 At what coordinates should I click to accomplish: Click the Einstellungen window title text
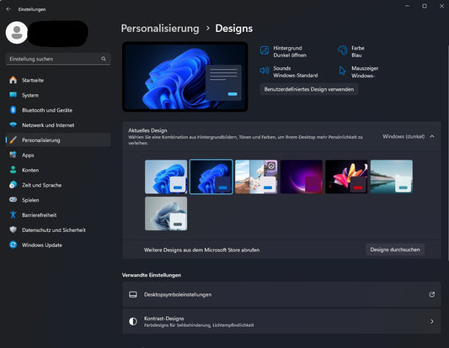(x=32, y=9)
